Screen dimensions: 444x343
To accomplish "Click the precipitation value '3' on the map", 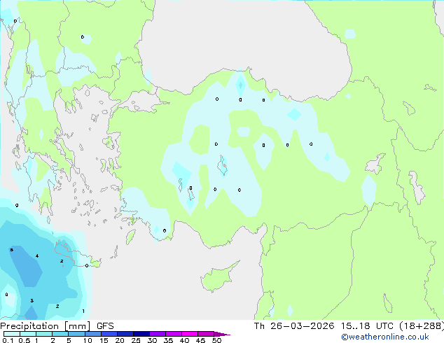I will [32, 300].
